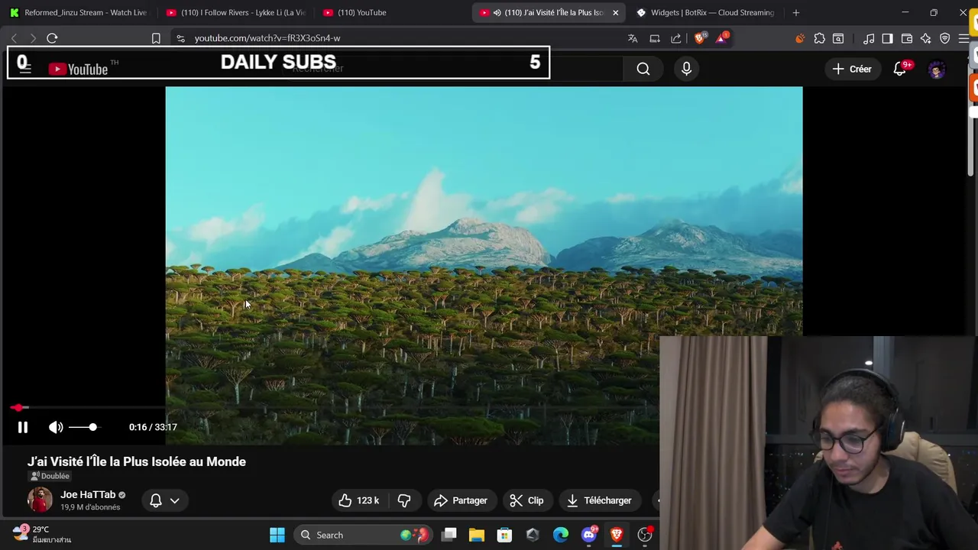
Task: Click the orange extension icon in toolbar
Action: (800, 38)
